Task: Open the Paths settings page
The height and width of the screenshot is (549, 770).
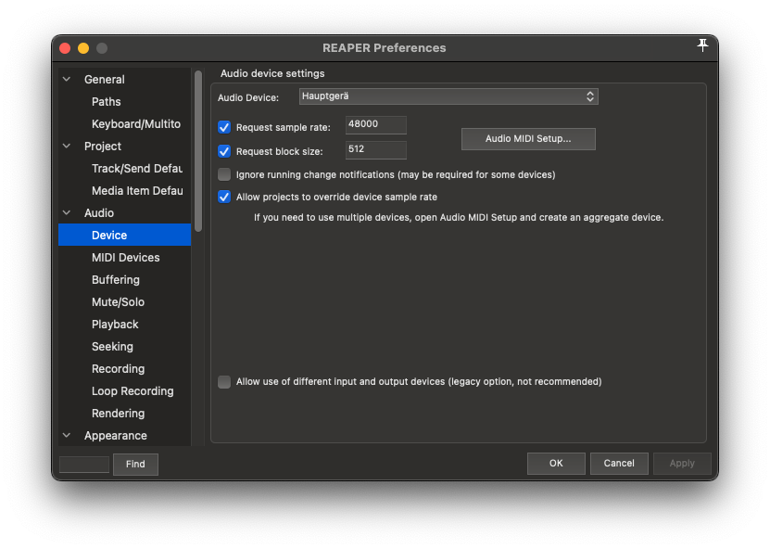Action: [106, 102]
